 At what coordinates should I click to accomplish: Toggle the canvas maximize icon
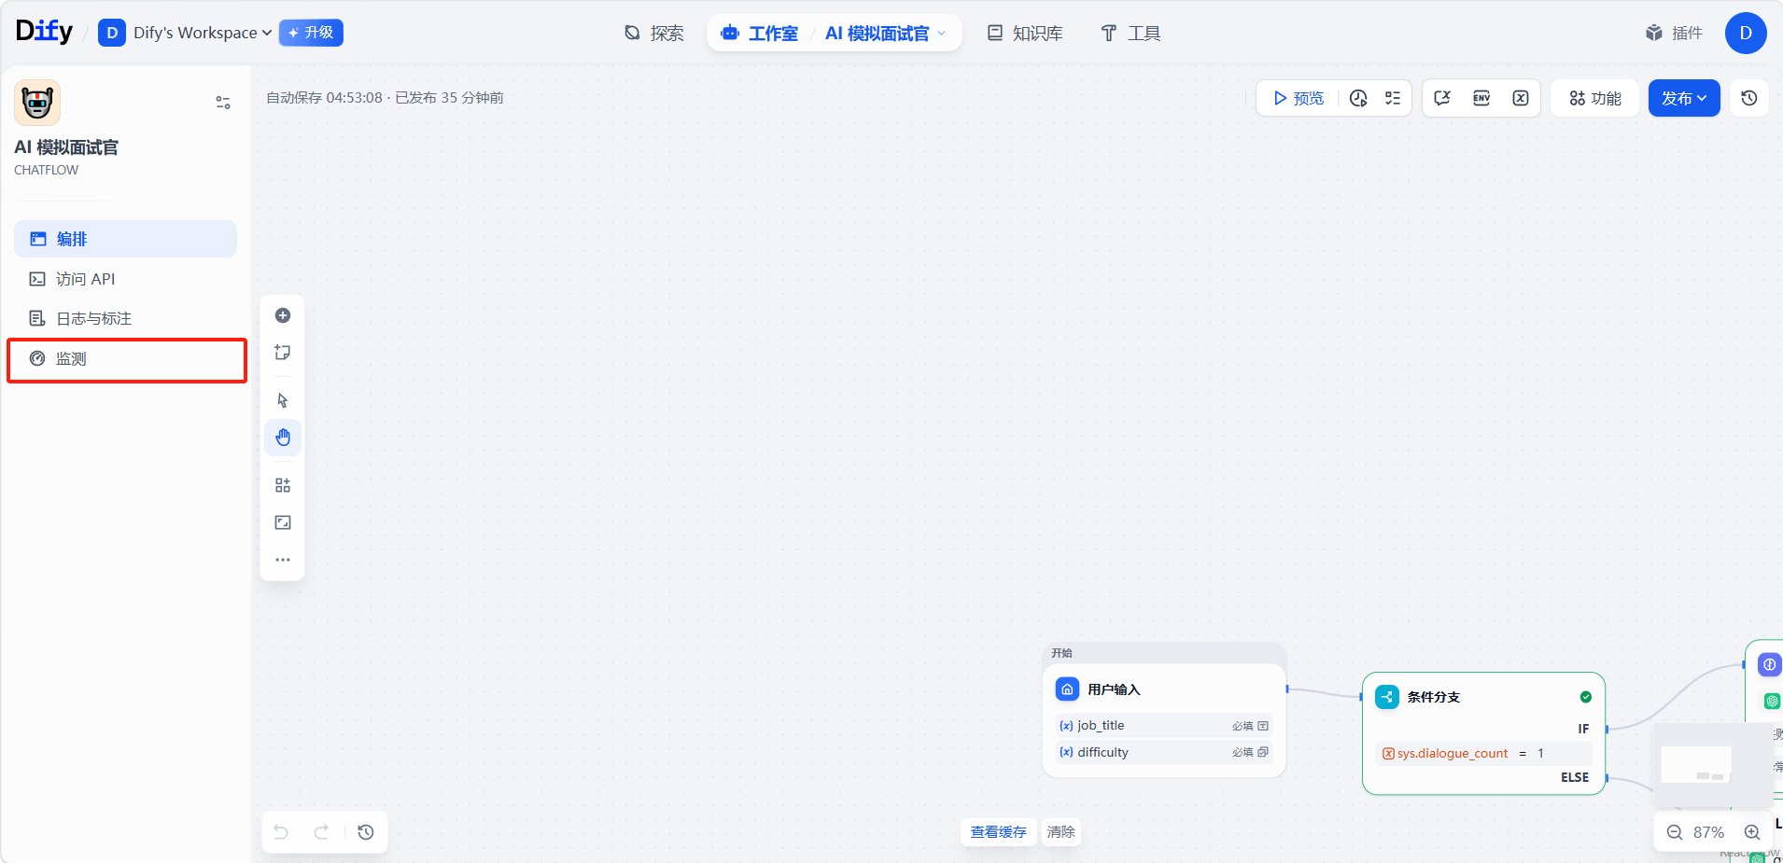(x=283, y=522)
